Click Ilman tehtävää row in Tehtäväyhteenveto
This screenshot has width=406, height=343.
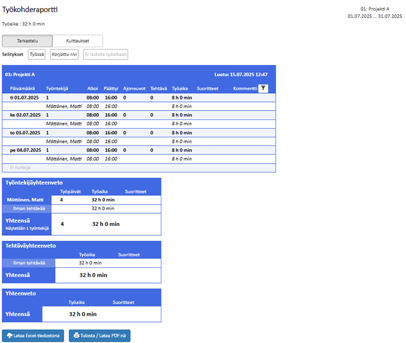[x=29, y=263]
